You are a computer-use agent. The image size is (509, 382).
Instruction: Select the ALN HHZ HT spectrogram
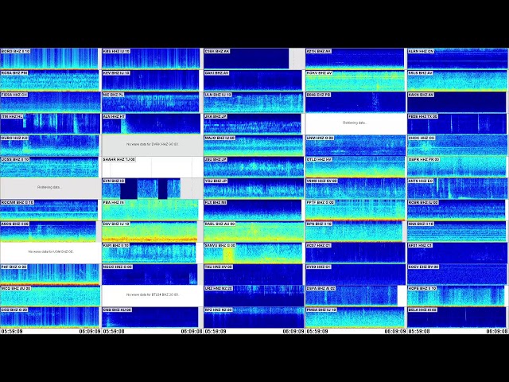click(x=151, y=123)
